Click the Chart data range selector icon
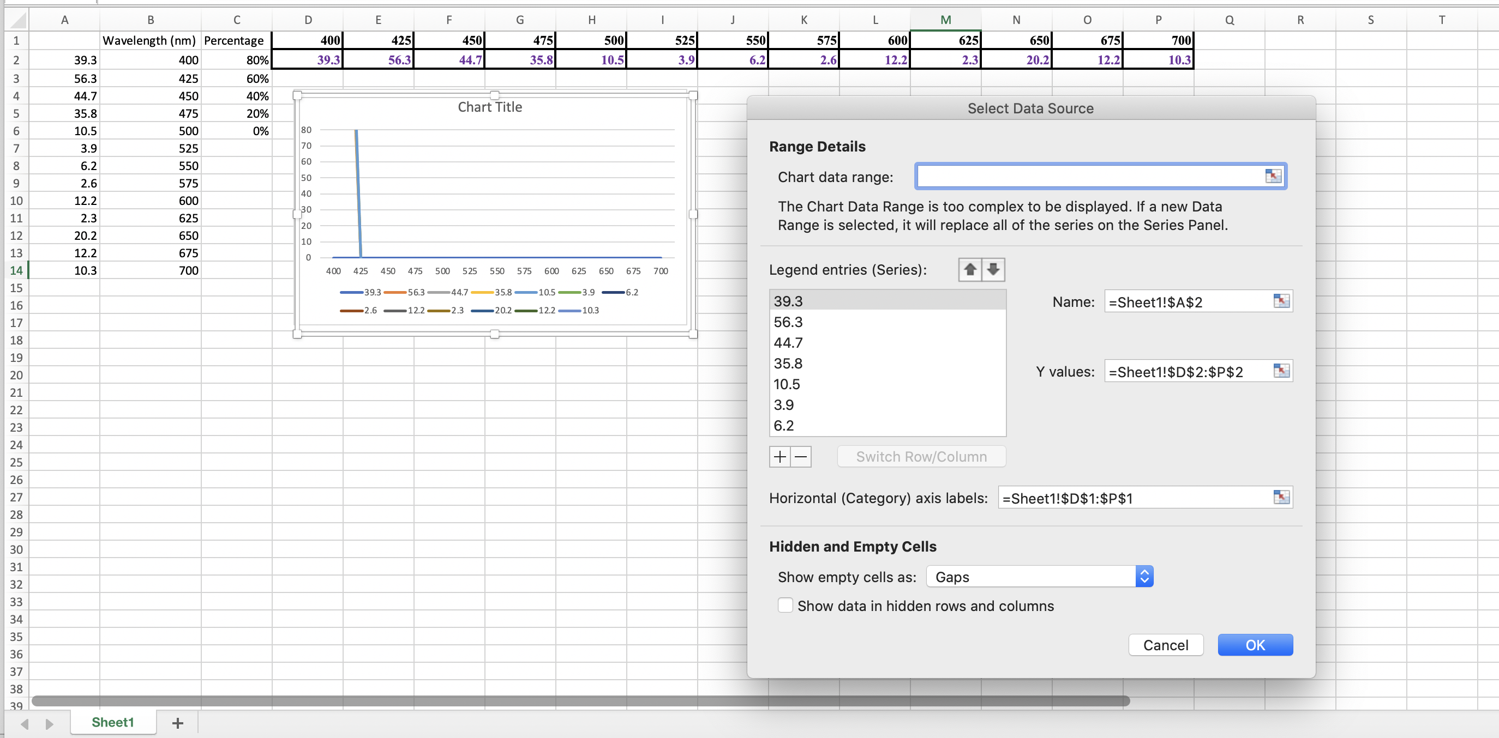 1273,176
